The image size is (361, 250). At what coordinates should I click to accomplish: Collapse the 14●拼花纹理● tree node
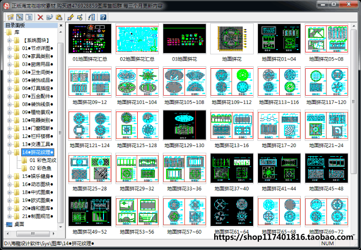[x=10, y=152]
